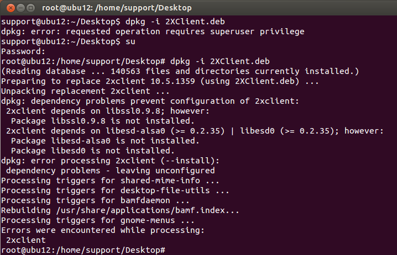Click the last root prompt at the bottom
The width and height of the screenshot is (397, 255).
tap(83, 250)
